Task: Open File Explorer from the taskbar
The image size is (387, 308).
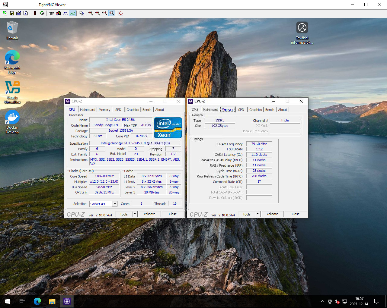Action: 52,301
